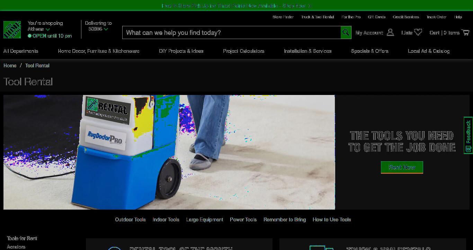Click the Track Order link
This screenshot has width=473, height=250.
[x=436, y=17]
